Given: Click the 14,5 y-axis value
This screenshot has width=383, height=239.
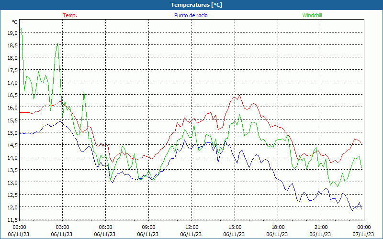Looking at the screenshot, I should click(x=13, y=145).
